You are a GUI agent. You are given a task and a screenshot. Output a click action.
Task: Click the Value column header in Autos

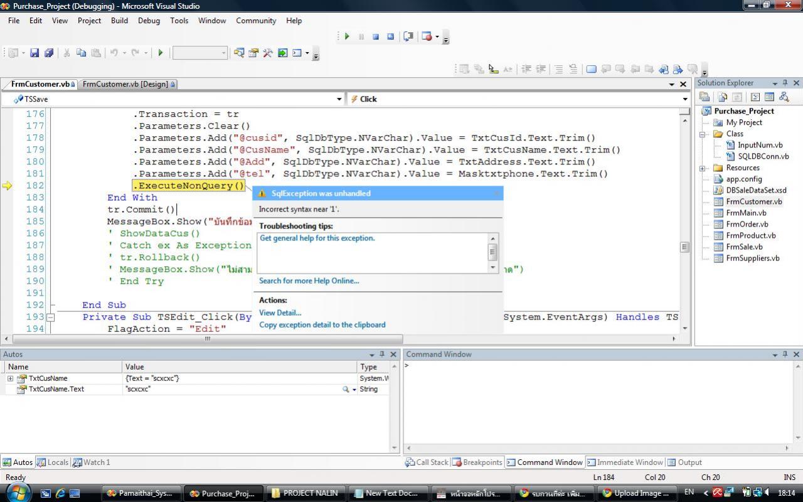click(240, 366)
